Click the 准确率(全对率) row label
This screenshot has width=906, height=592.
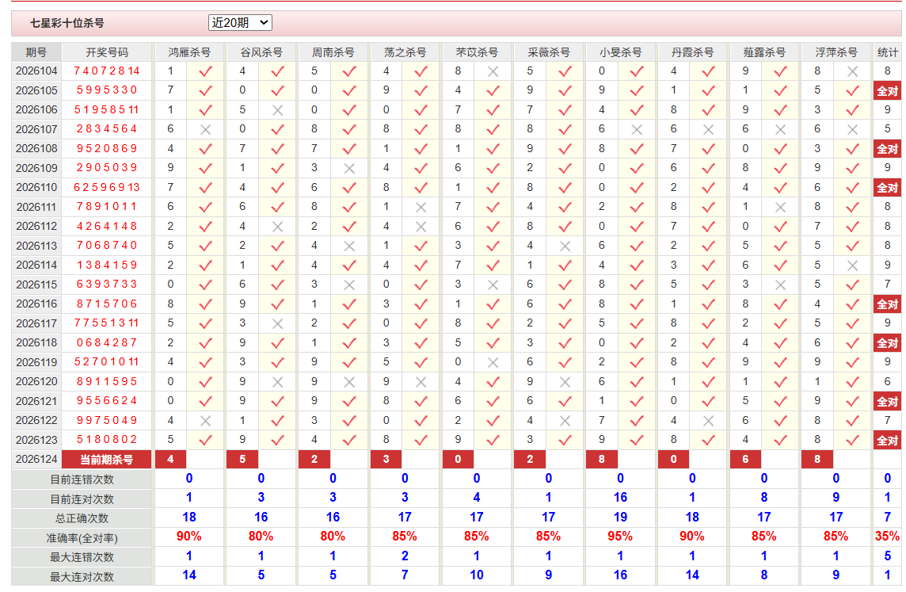point(82,537)
